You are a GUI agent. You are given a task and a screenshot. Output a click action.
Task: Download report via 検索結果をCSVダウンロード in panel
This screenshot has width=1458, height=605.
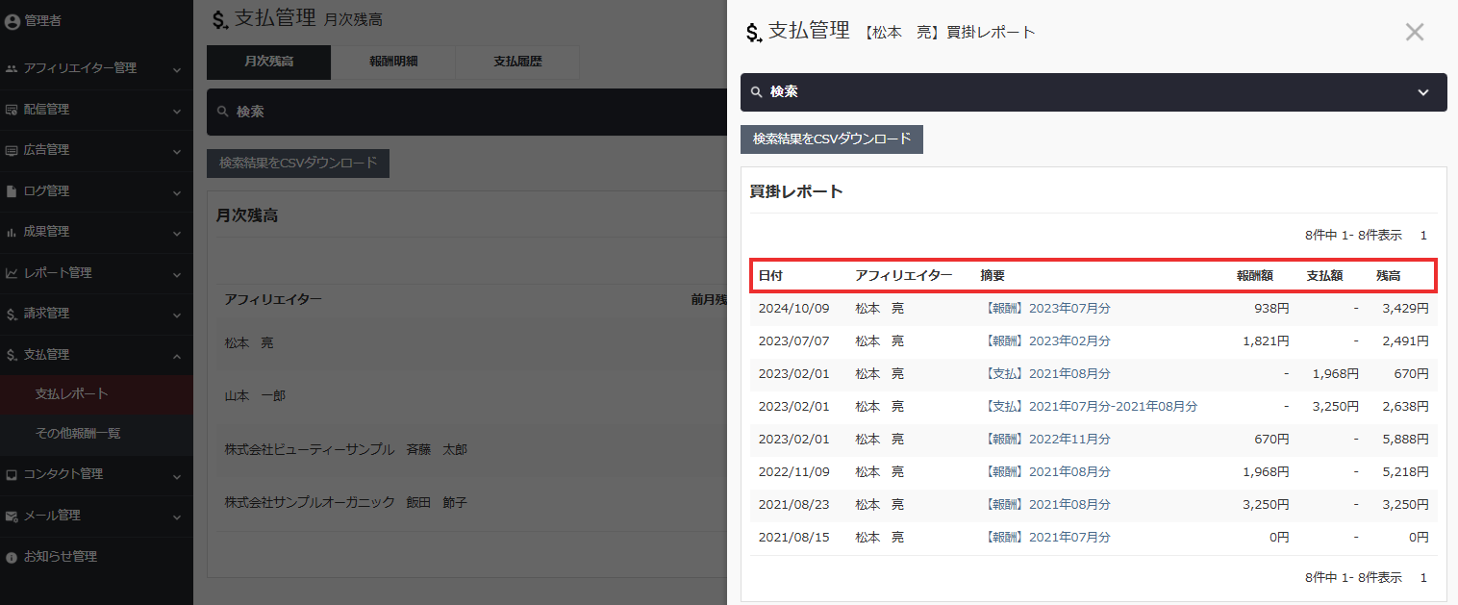point(831,139)
